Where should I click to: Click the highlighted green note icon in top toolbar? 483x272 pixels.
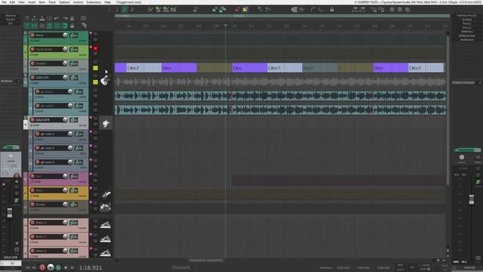(x=124, y=10)
